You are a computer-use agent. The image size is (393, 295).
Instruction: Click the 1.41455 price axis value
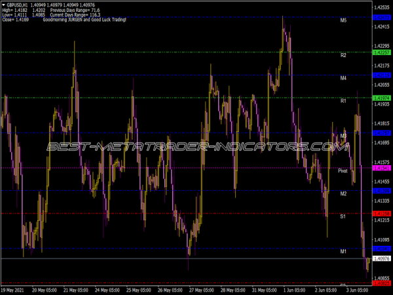[x=382, y=182]
